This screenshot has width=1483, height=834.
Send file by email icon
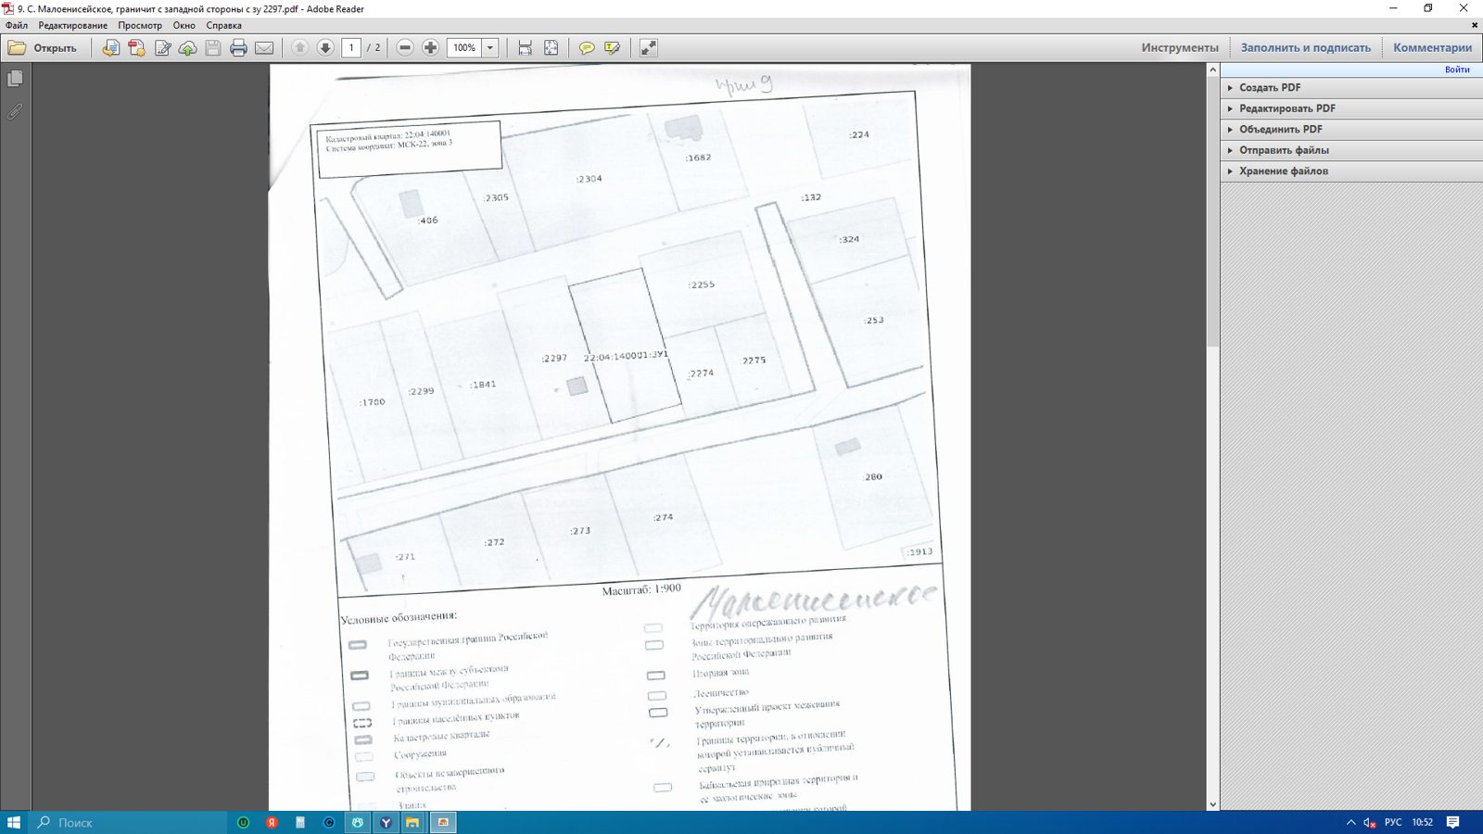point(264,48)
